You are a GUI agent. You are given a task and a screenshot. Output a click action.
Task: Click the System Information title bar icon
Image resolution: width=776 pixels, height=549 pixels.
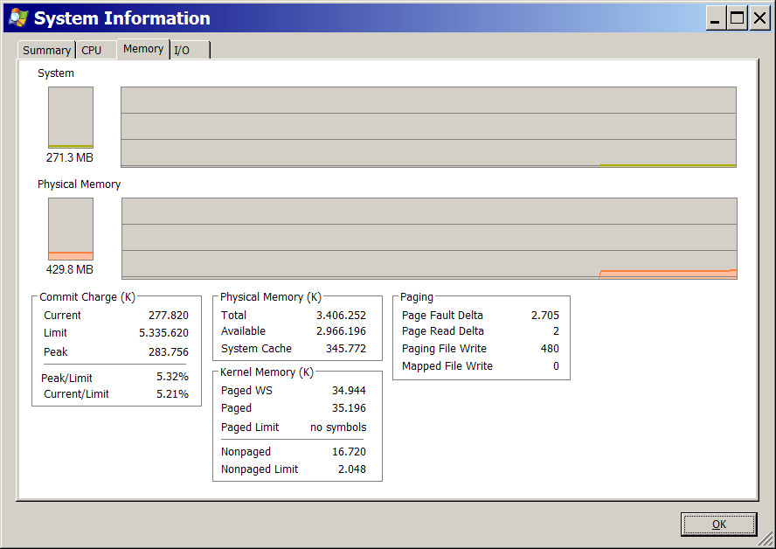(x=19, y=17)
